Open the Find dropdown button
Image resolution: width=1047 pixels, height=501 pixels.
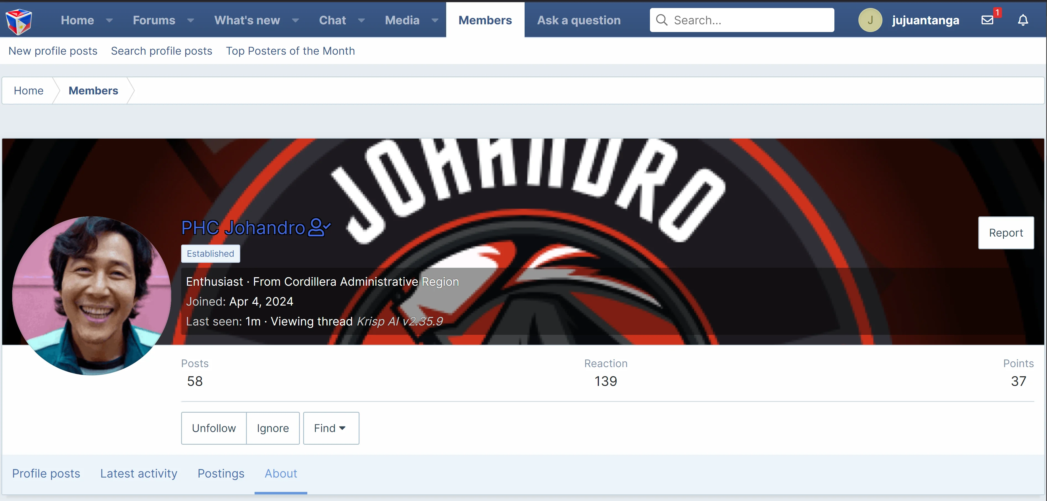coord(331,428)
